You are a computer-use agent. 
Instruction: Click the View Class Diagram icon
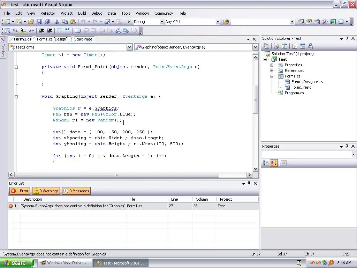[310, 46]
